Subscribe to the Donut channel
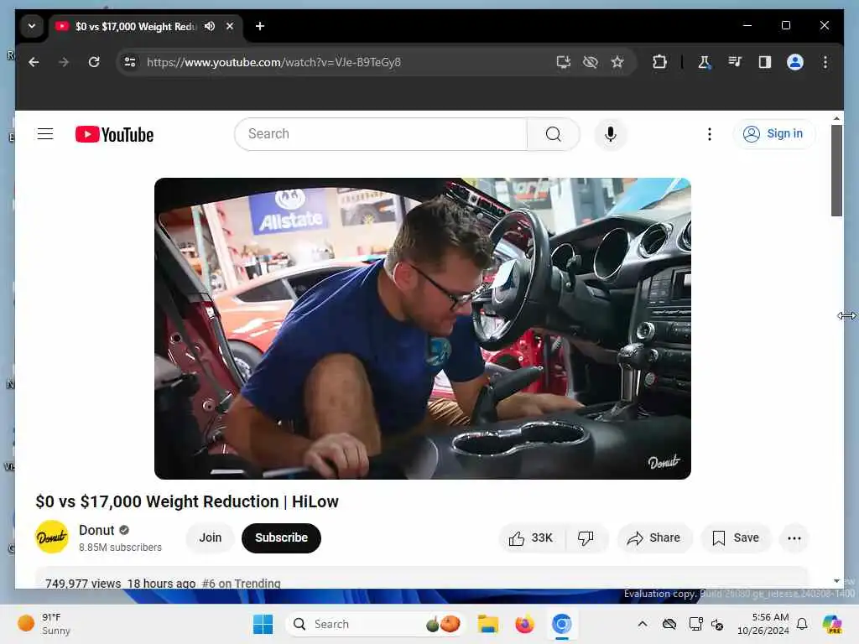Image resolution: width=859 pixels, height=644 pixels. click(x=281, y=538)
